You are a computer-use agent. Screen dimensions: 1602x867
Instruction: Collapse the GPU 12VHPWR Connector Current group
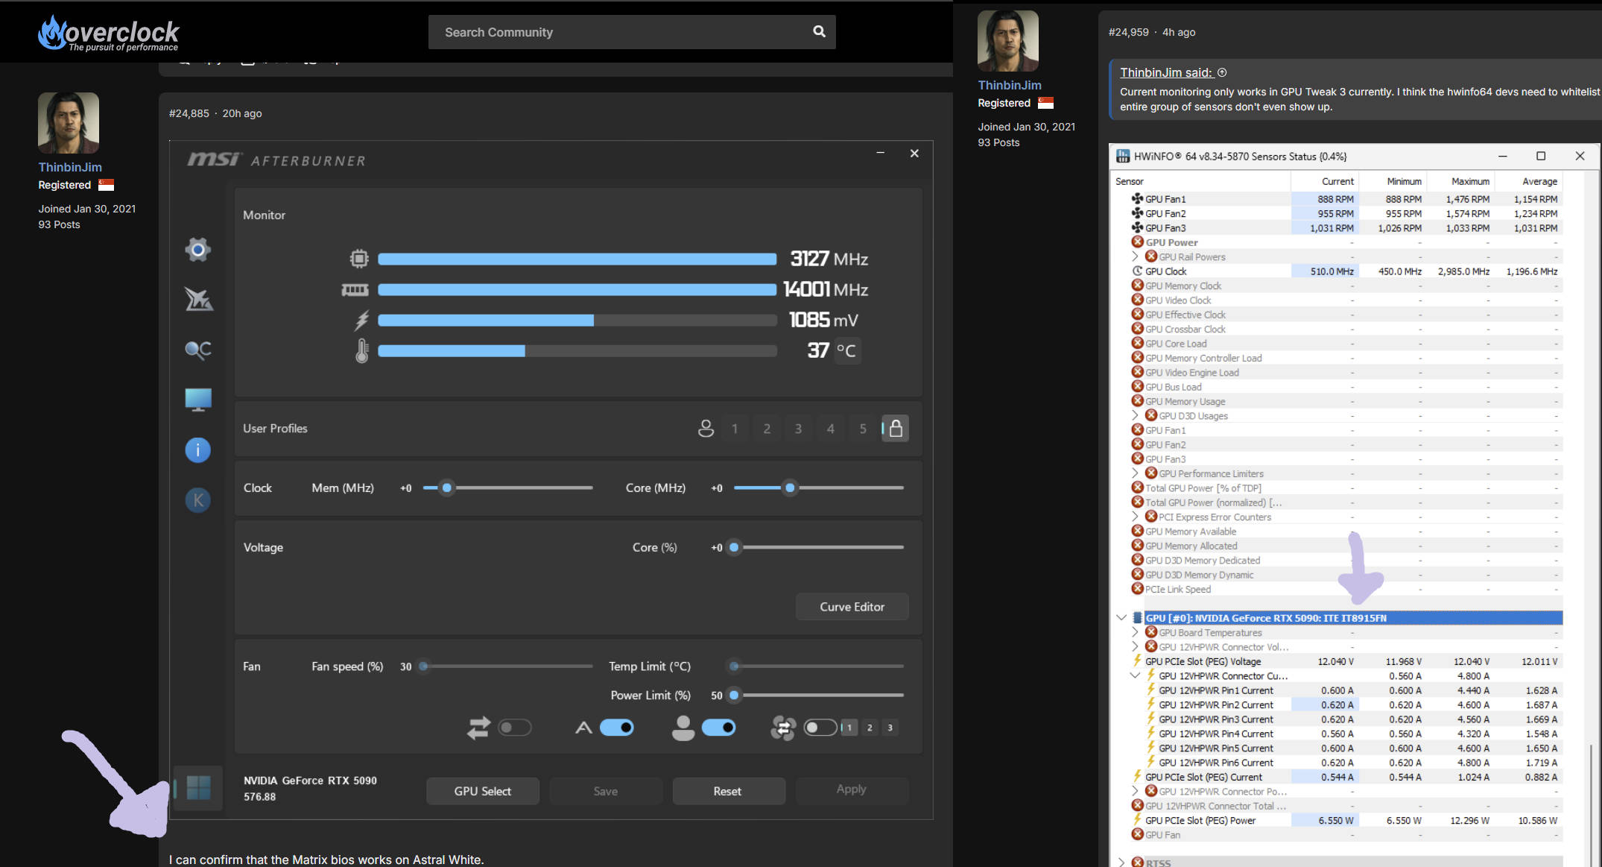[1135, 675]
